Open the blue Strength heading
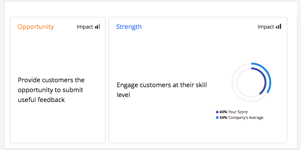The width and height of the screenshot is (301, 150). [x=129, y=27]
